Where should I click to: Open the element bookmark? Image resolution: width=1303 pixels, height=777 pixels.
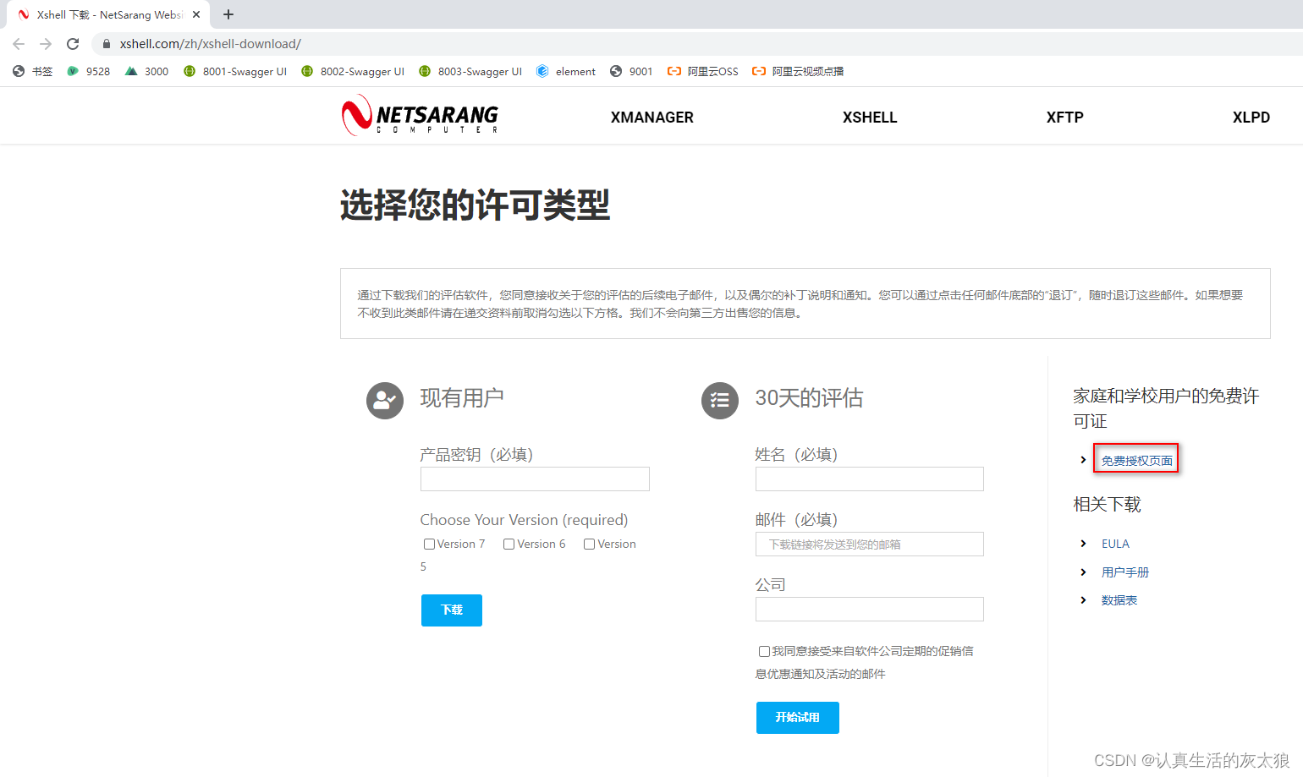point(566,72)
